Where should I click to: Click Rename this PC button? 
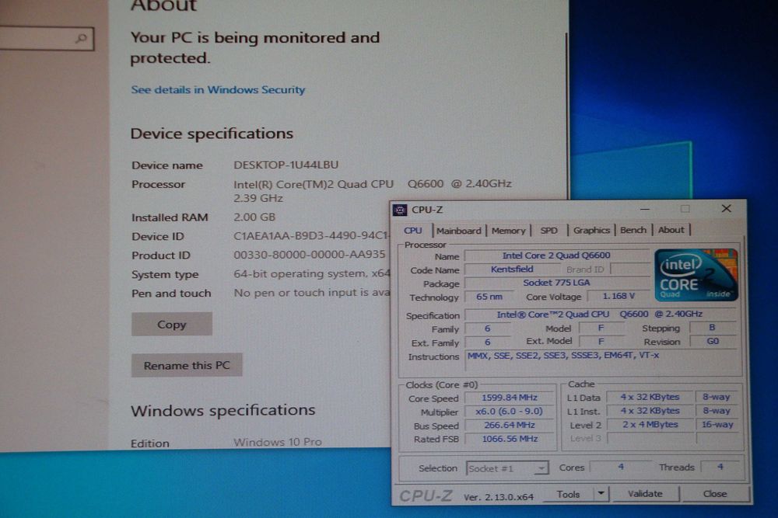coord(187,366)
